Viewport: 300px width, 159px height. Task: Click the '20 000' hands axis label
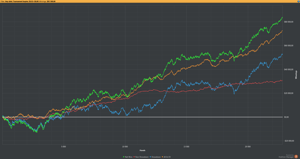(x=248, y=147)
